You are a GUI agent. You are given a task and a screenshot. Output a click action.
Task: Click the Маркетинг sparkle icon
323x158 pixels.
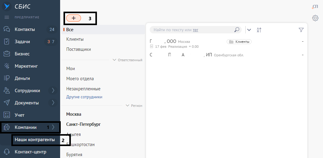click(x=7, y=66)
